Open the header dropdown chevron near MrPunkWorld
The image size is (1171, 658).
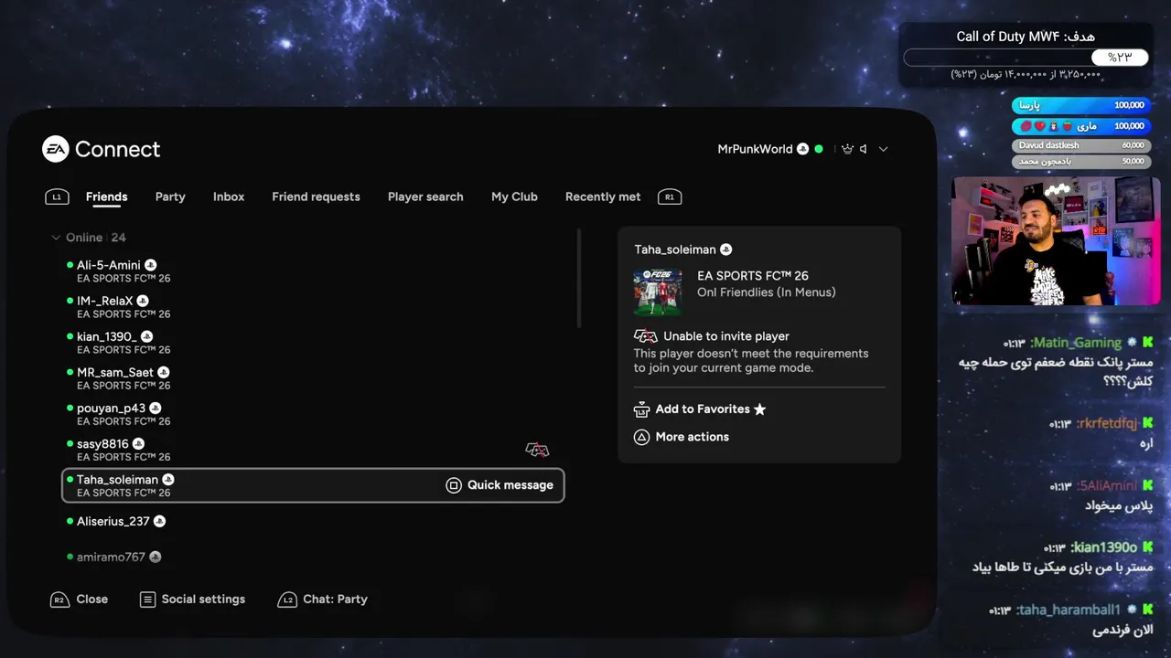(883, 149)
